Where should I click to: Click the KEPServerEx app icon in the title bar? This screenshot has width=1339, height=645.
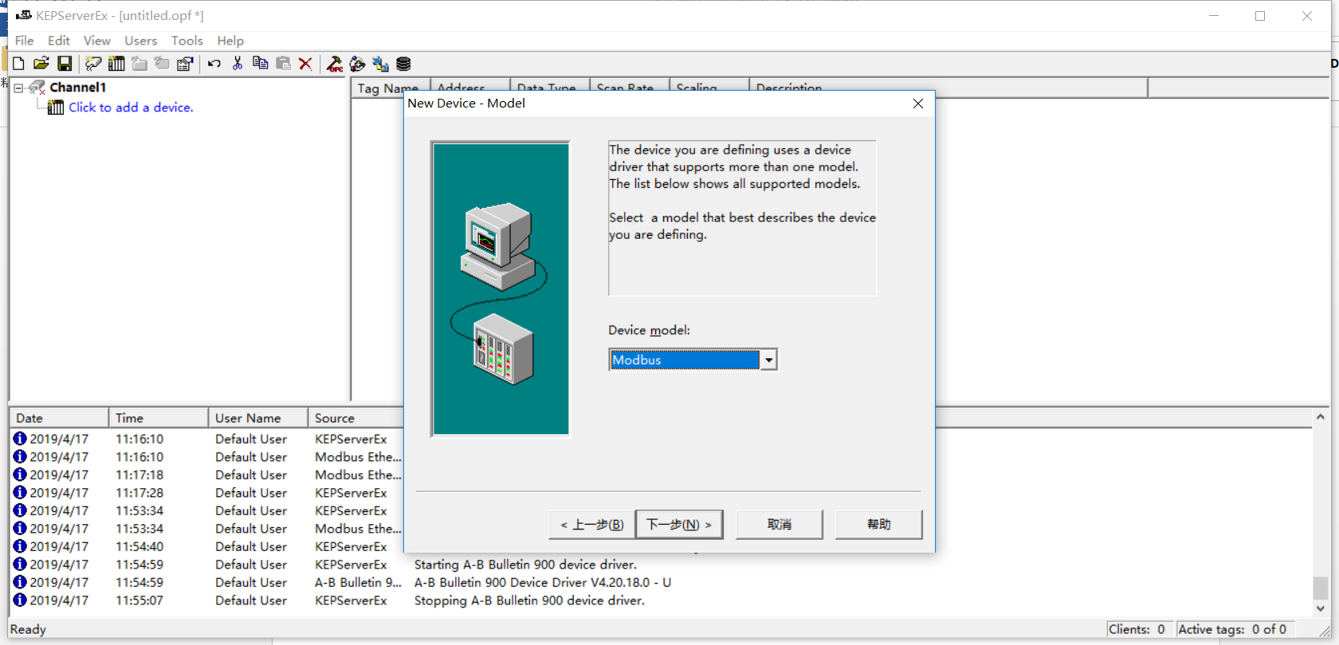(24, 15)
